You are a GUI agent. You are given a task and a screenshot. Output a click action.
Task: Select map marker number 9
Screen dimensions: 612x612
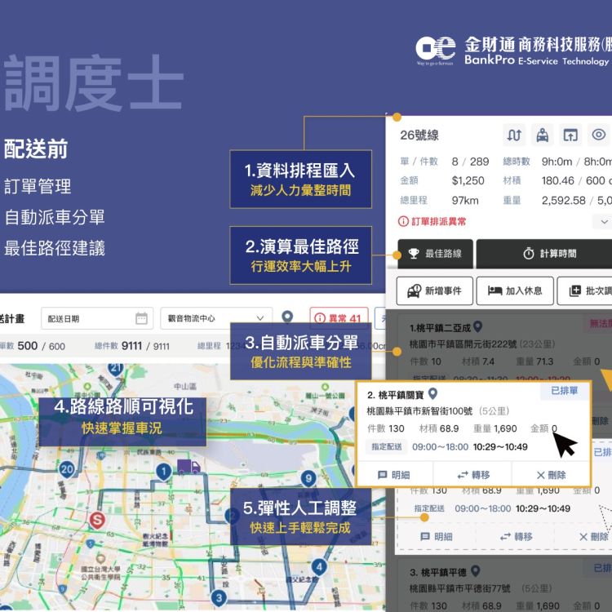[308, 478]
